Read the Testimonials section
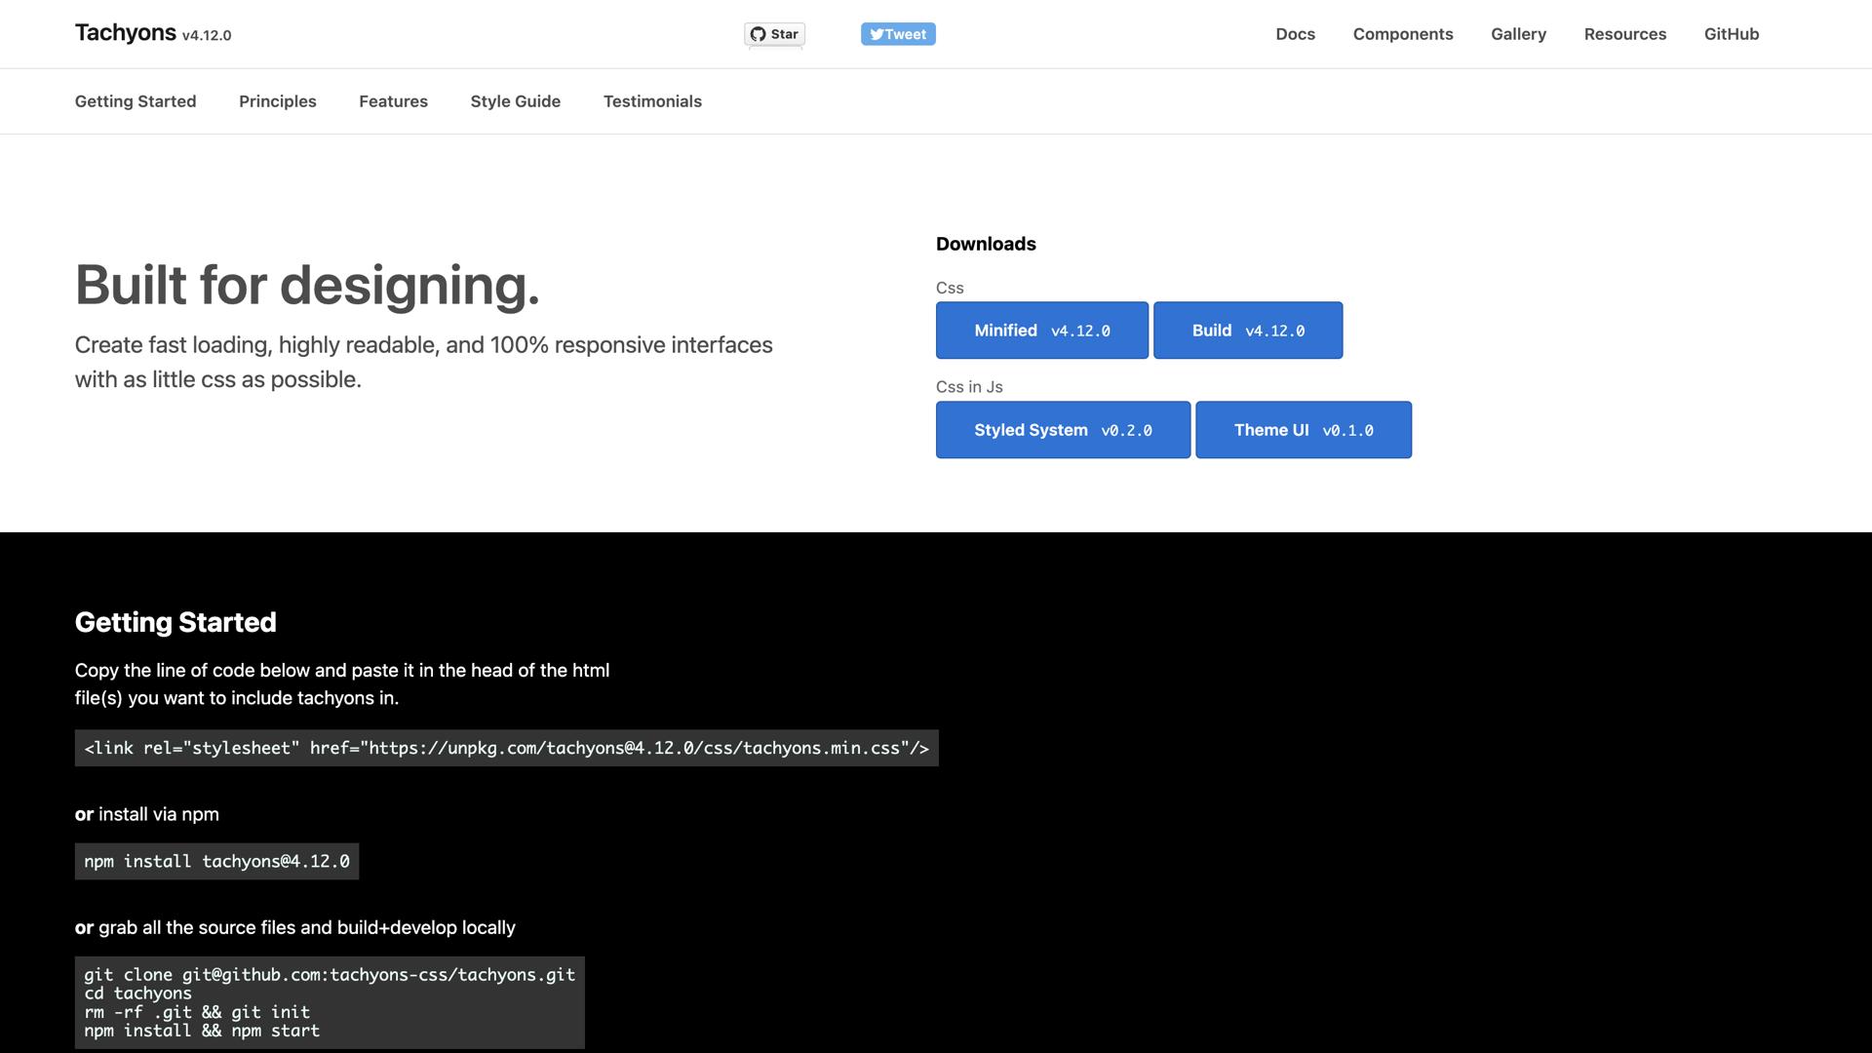 [x=652, y=100]
